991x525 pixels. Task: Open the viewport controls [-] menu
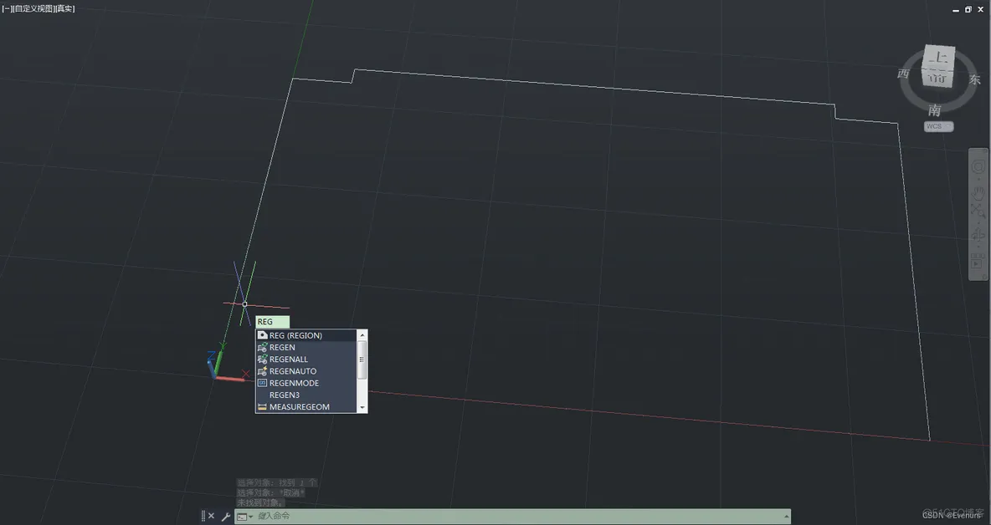[x=7, y=9]
